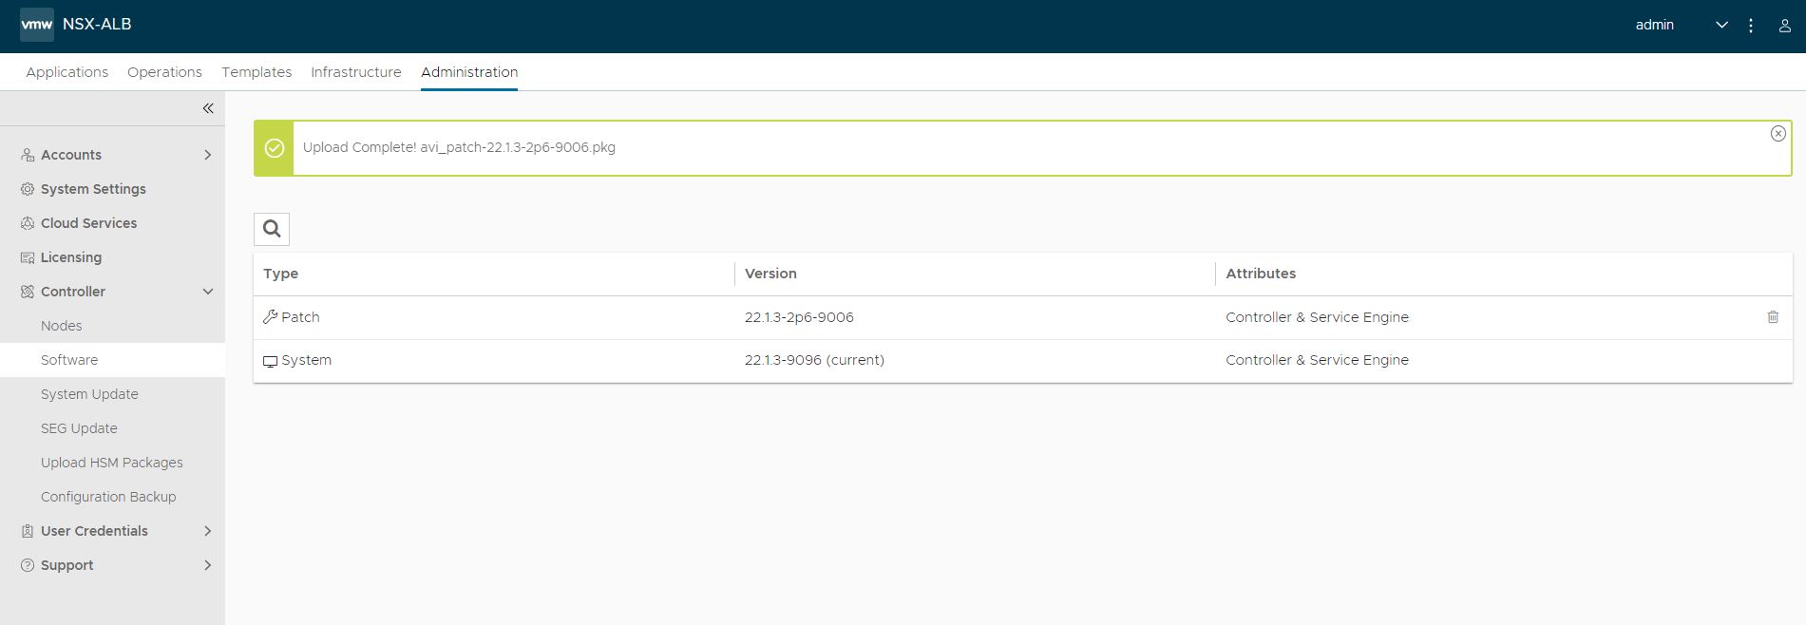Collapse the sidebar with double-chevron icon
1806x625 pixels.
pos(208,108)
